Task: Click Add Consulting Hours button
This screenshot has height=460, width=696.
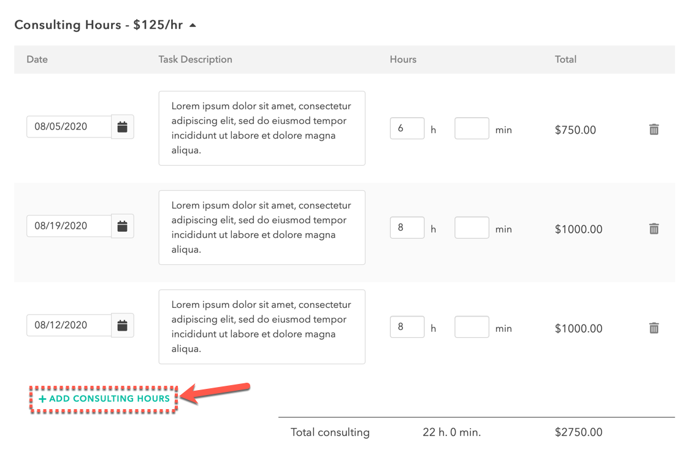Action: (x=104, y=399)
